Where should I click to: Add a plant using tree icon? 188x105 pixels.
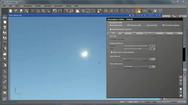(x=5, y=43)
